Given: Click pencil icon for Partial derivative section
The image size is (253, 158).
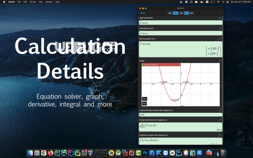Looking at the screenshot, I should point(220,120).
